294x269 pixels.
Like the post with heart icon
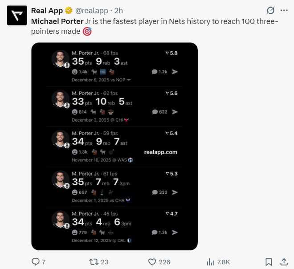[x=152, y=261]
